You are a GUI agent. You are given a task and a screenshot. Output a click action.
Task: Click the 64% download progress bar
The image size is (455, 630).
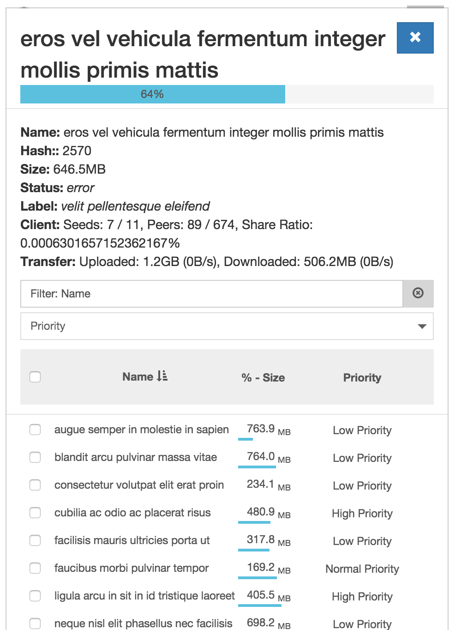(x=227, y=94)
